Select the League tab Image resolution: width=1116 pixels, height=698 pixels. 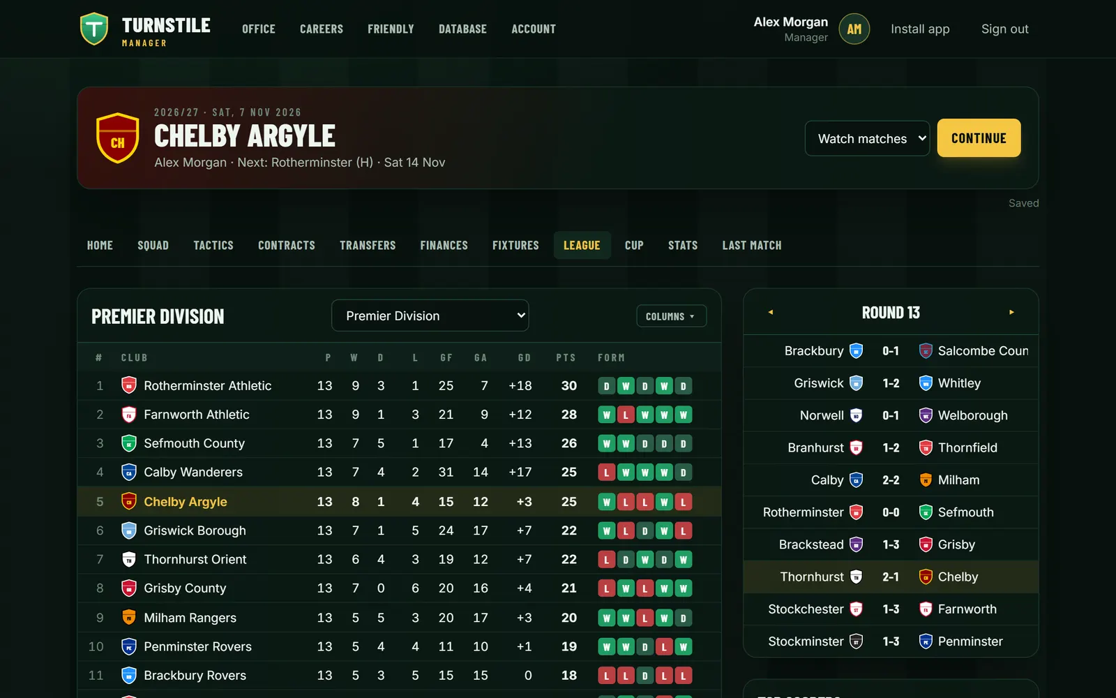[582, 245]
